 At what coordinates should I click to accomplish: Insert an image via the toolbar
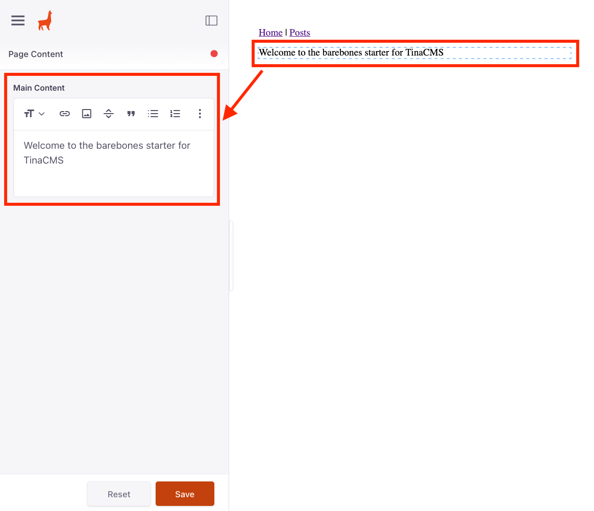87,114
